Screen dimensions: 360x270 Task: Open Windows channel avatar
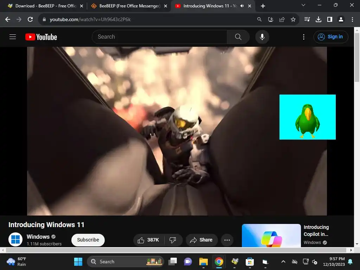pyautogui.click(x=15, y=239)
